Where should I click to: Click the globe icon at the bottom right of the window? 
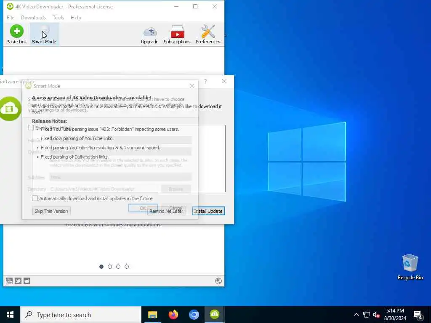point(218,281)
